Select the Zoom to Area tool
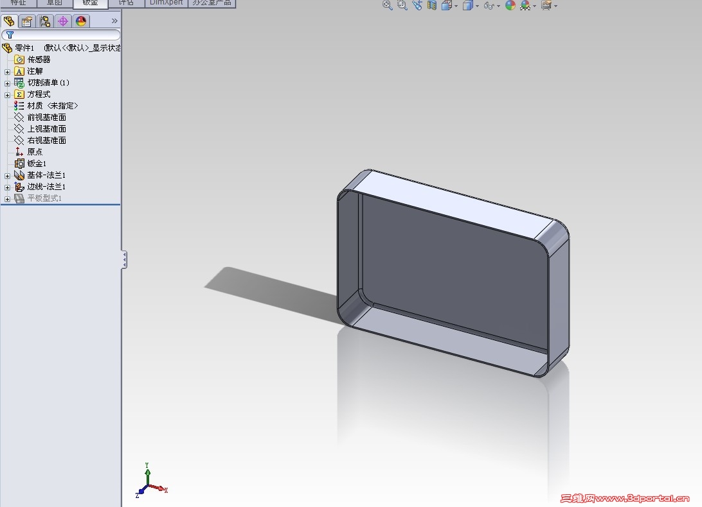Screen dimensions: 702x507 click(402, 5)
